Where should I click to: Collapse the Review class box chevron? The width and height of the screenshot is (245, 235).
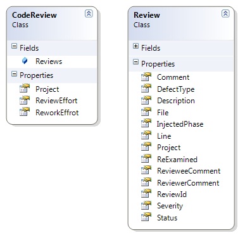[x=225, y=14]
